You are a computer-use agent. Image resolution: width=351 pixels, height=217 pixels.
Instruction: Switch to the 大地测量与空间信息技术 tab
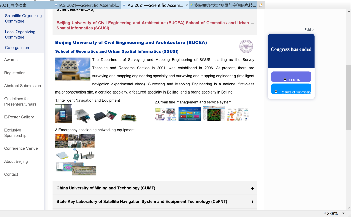pyautogui.click(x=223, y=5)
